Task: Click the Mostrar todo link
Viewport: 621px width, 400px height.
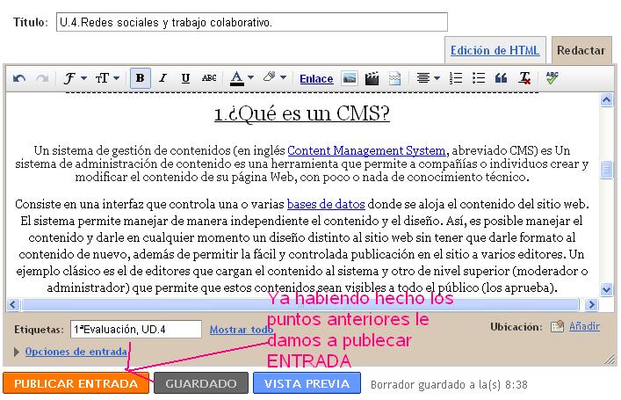Action: pos(242,330)
